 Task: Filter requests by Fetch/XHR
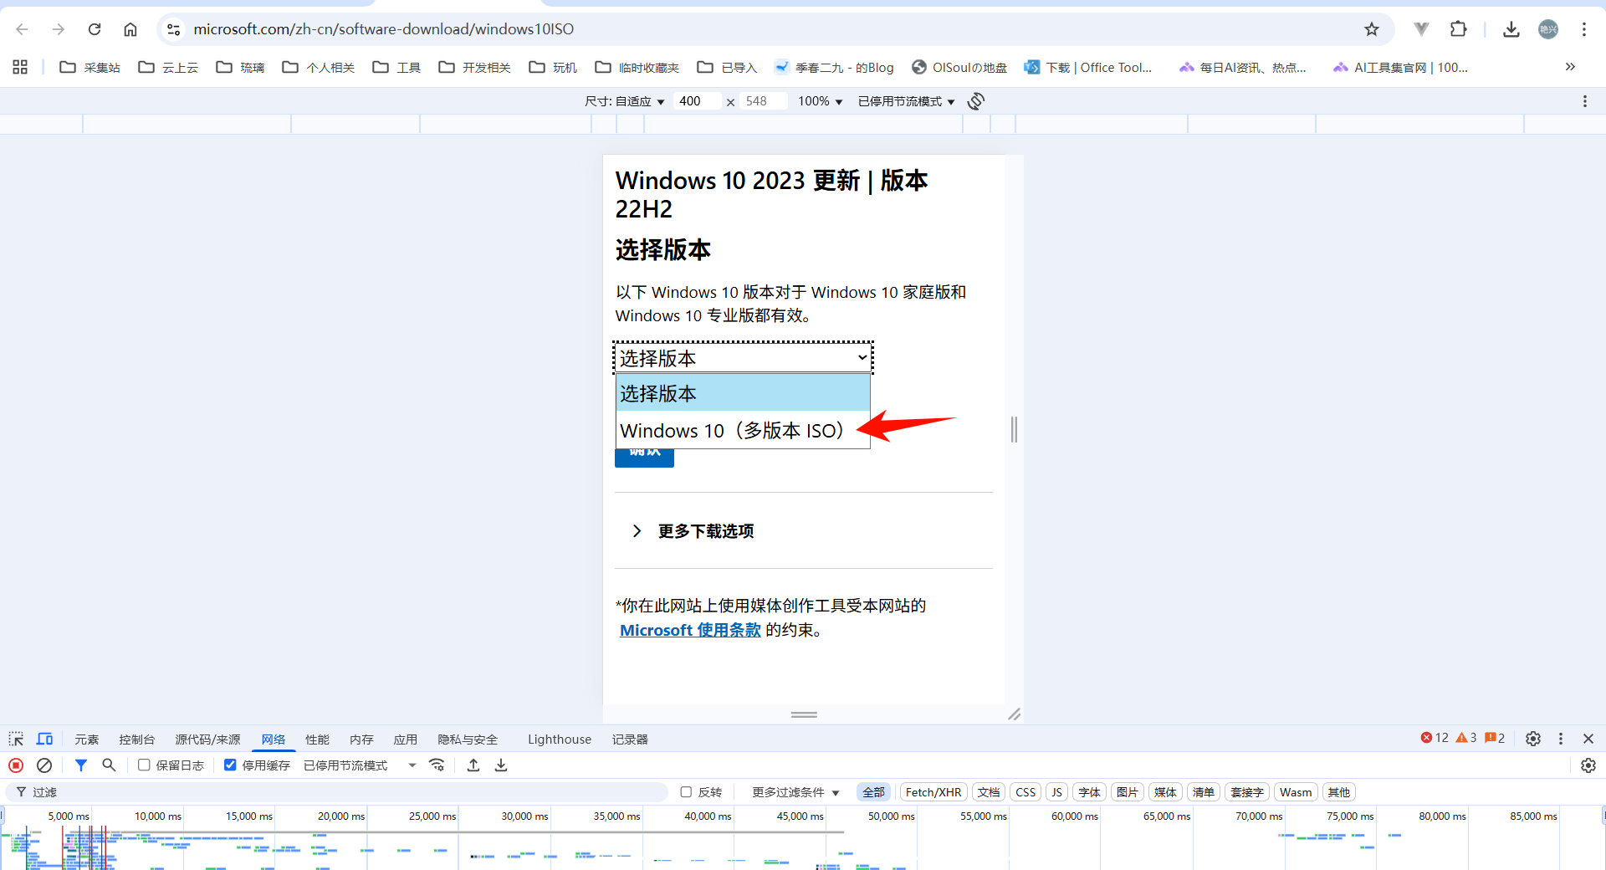click(933, 792)
